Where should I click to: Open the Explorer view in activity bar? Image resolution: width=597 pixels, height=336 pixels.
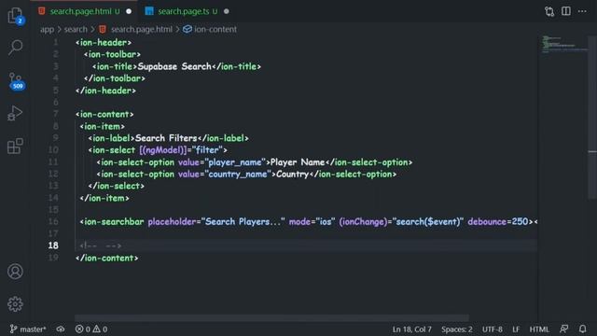coord(16,16)
